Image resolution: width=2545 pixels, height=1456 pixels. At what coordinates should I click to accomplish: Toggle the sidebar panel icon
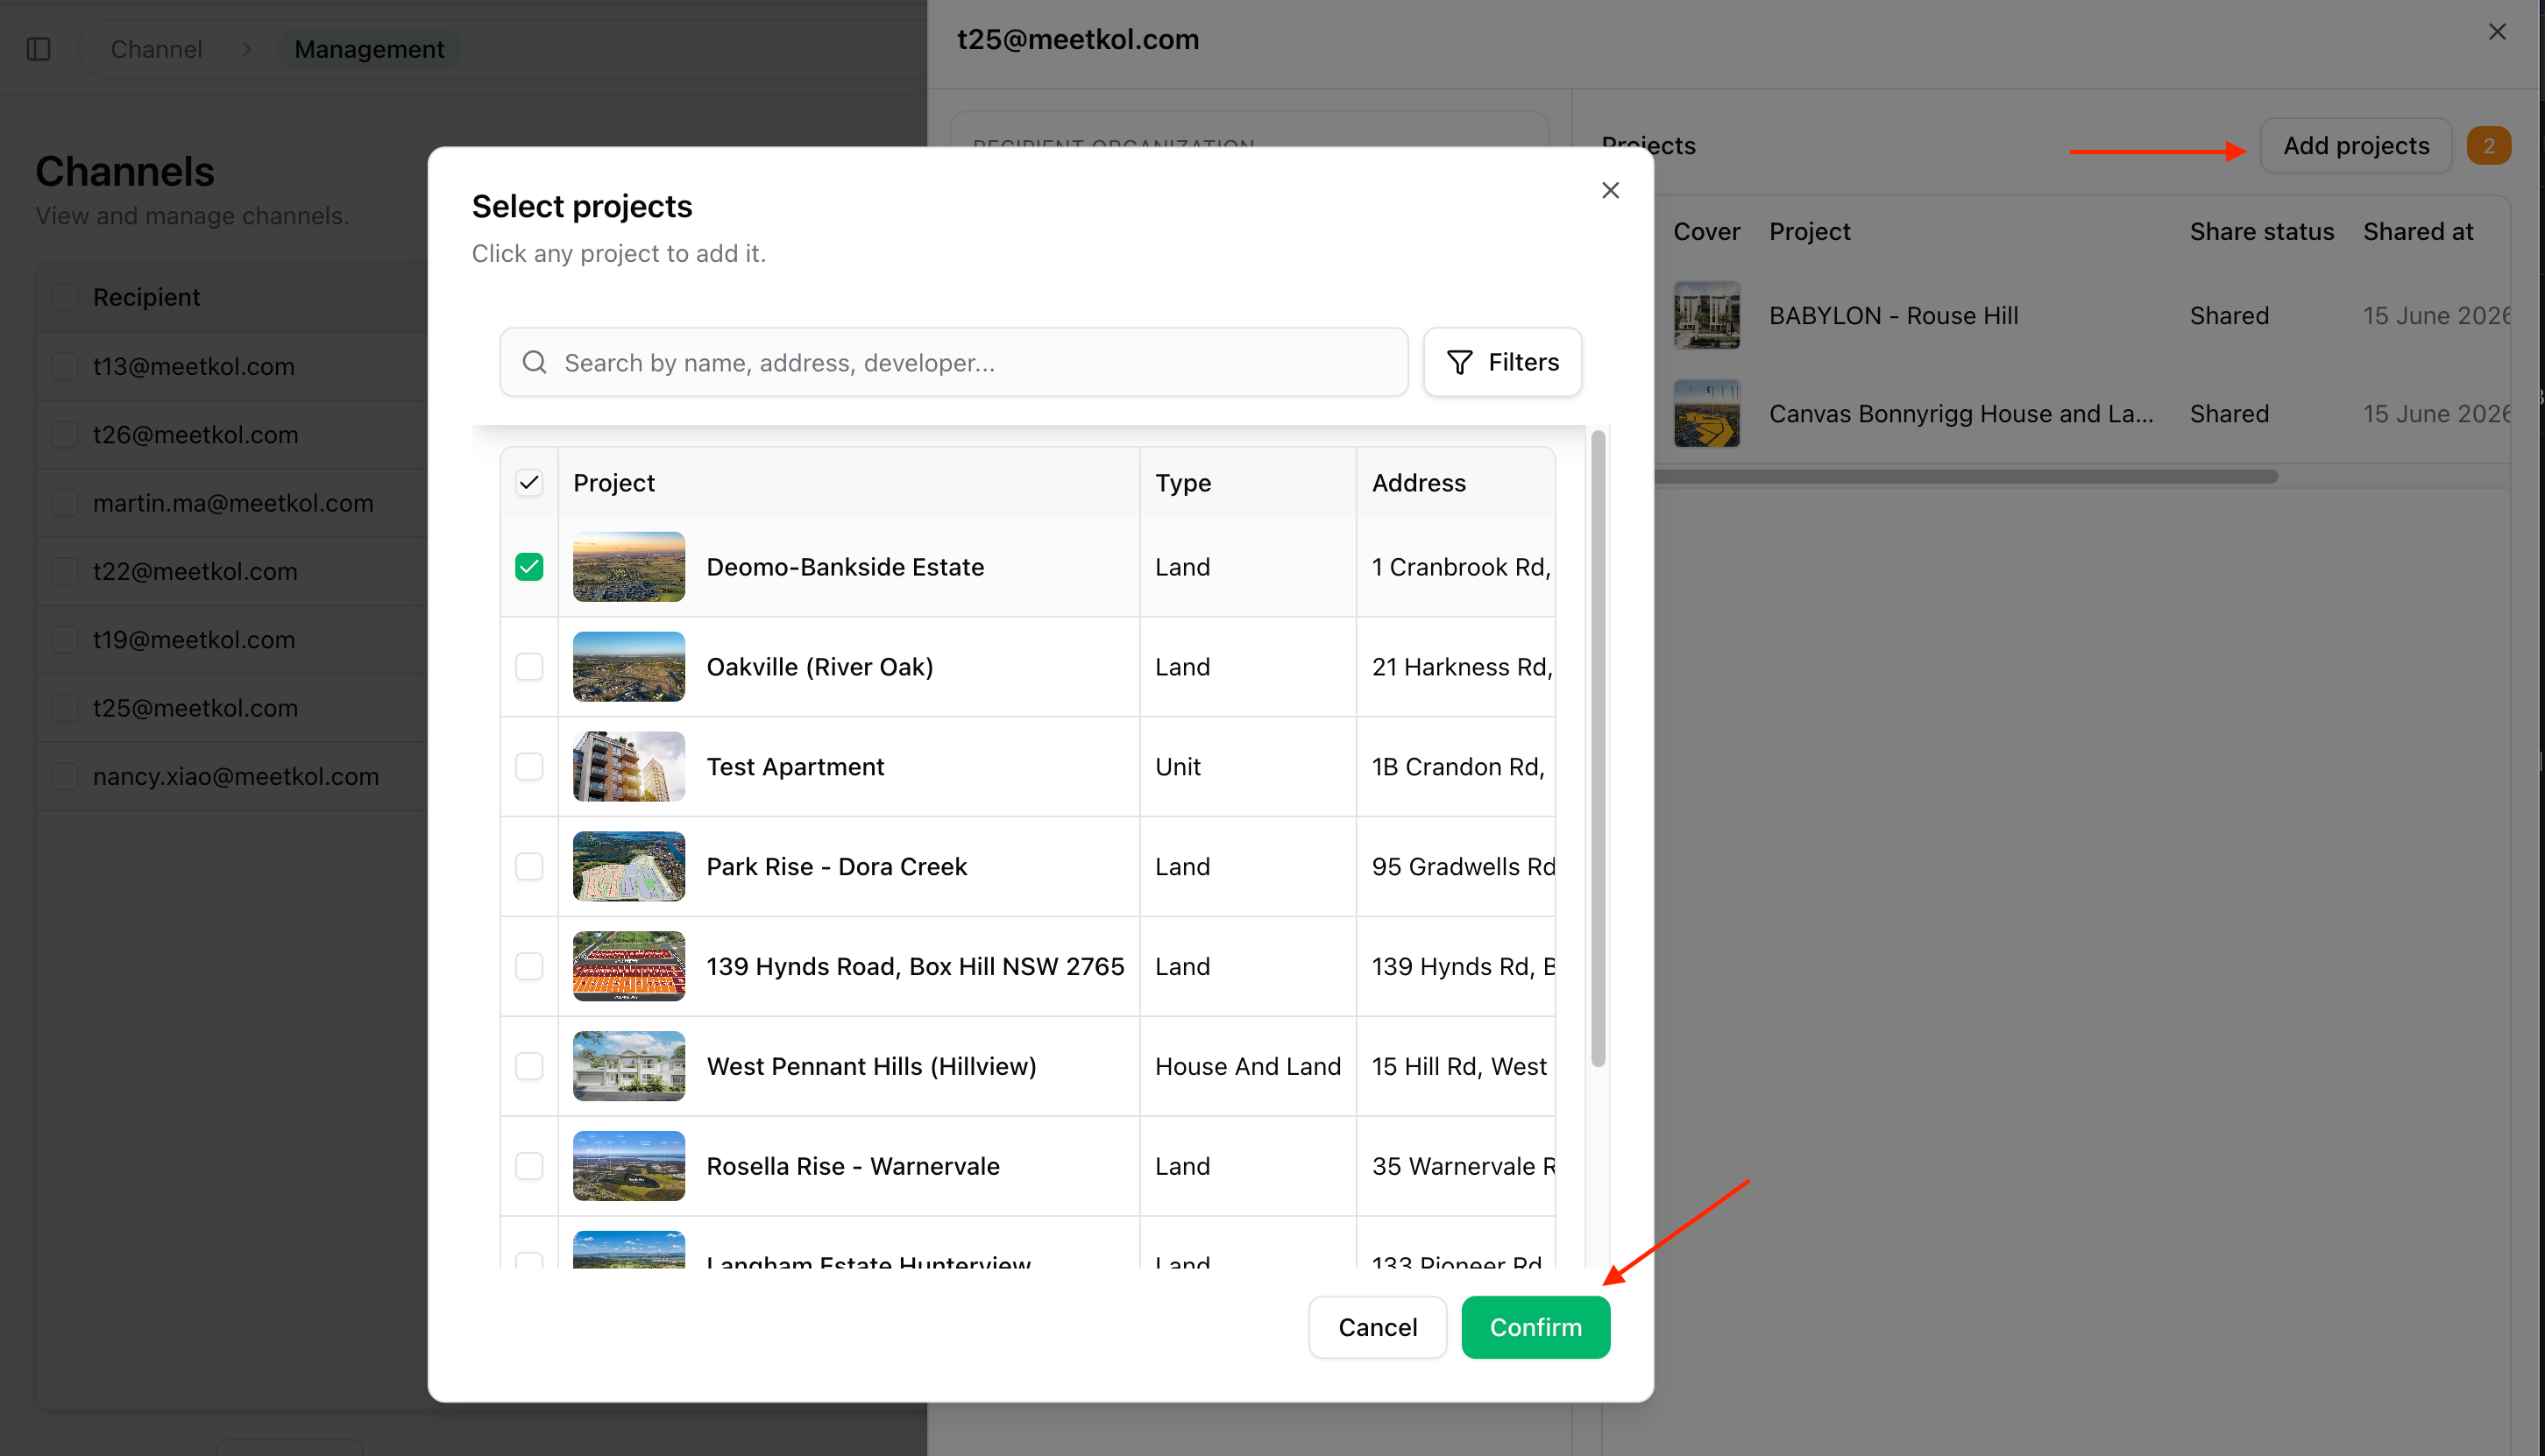tap(39, 49)
